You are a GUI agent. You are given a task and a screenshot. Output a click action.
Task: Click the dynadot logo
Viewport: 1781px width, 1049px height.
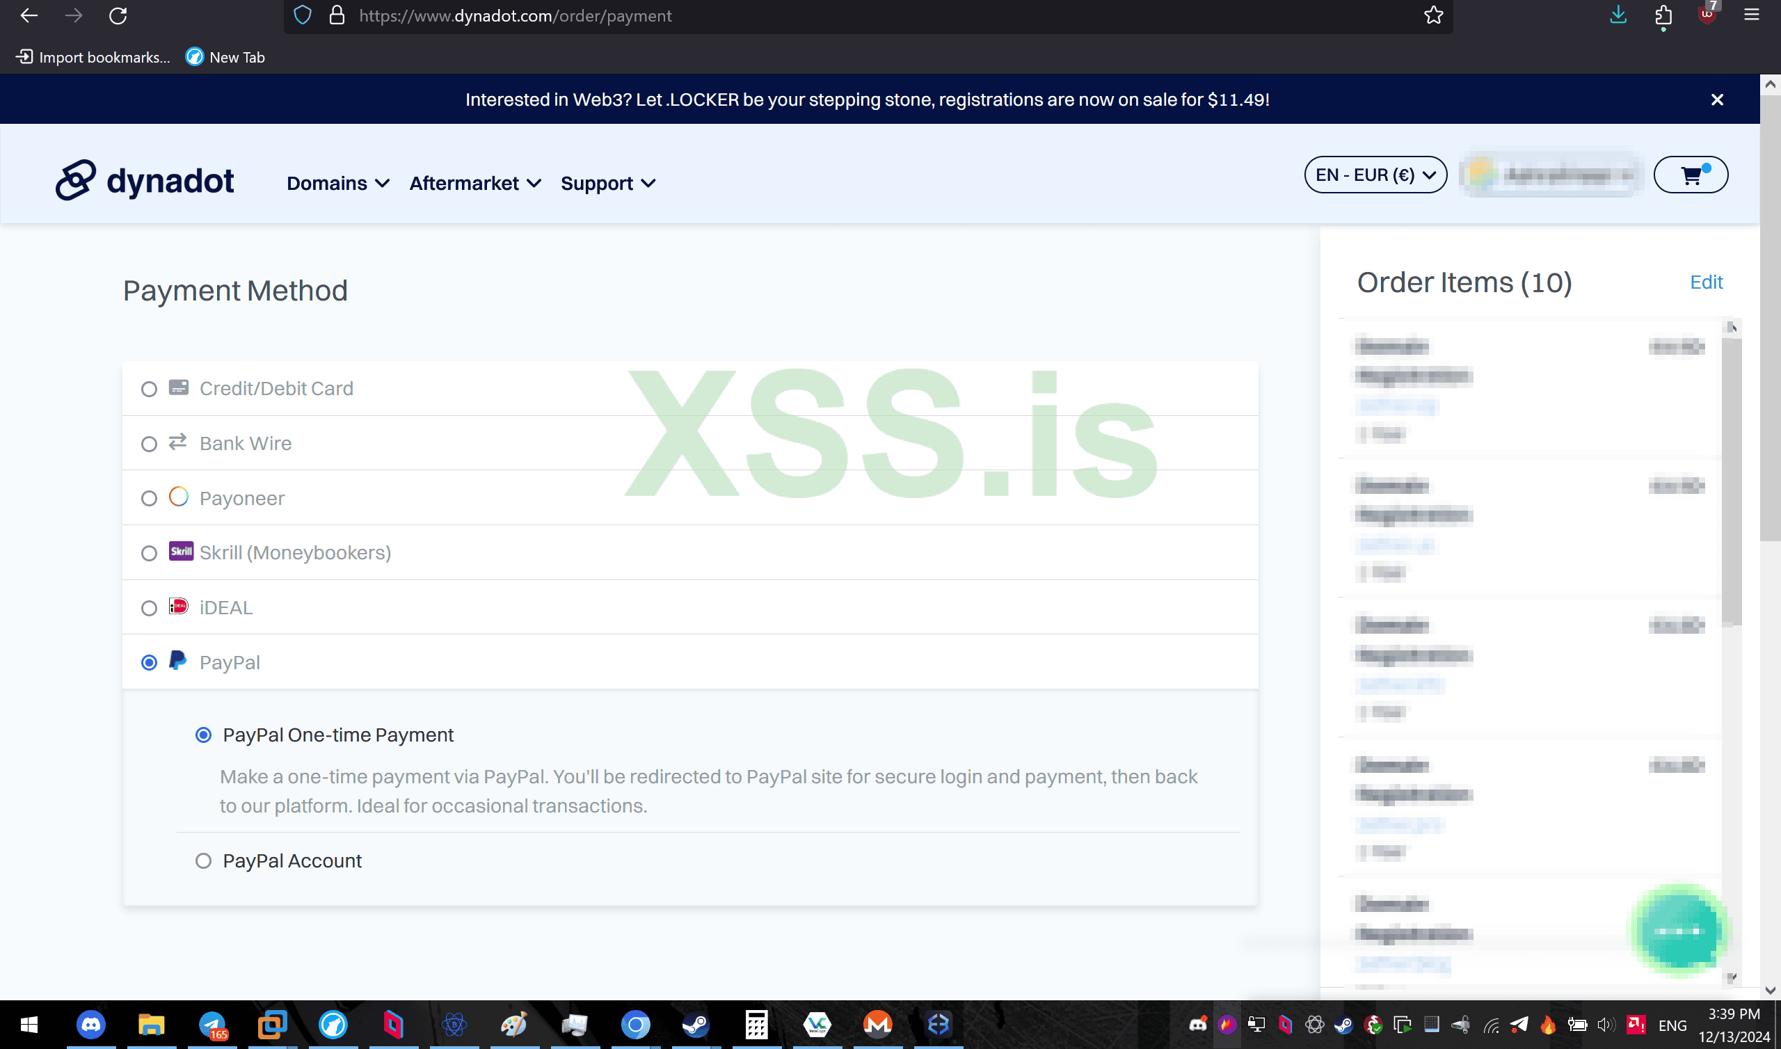(145, 181)
